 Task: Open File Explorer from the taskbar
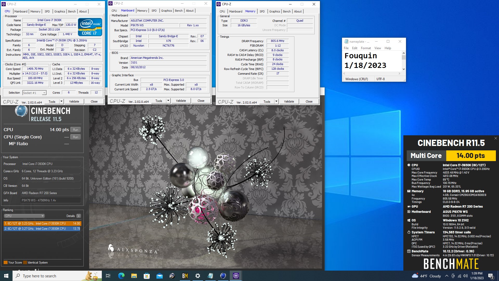tap(134, 276)
